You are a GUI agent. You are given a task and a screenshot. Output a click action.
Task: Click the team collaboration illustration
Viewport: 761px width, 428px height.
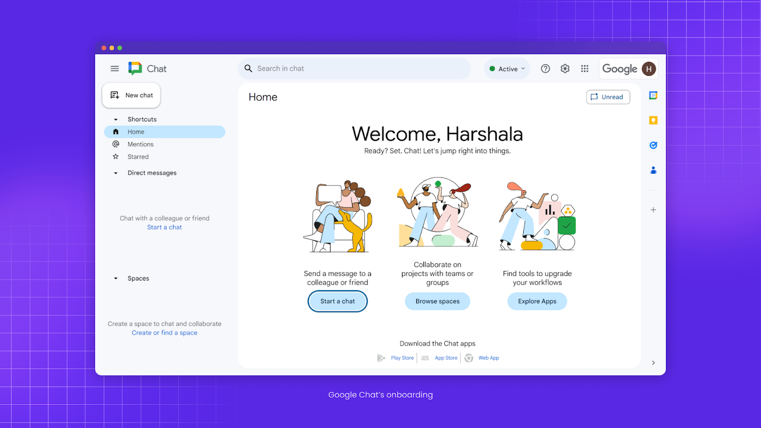pos(438,212)
